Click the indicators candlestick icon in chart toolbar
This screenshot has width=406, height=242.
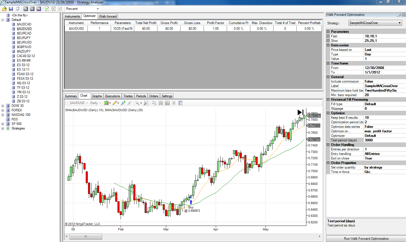click(x=161, y=103)
